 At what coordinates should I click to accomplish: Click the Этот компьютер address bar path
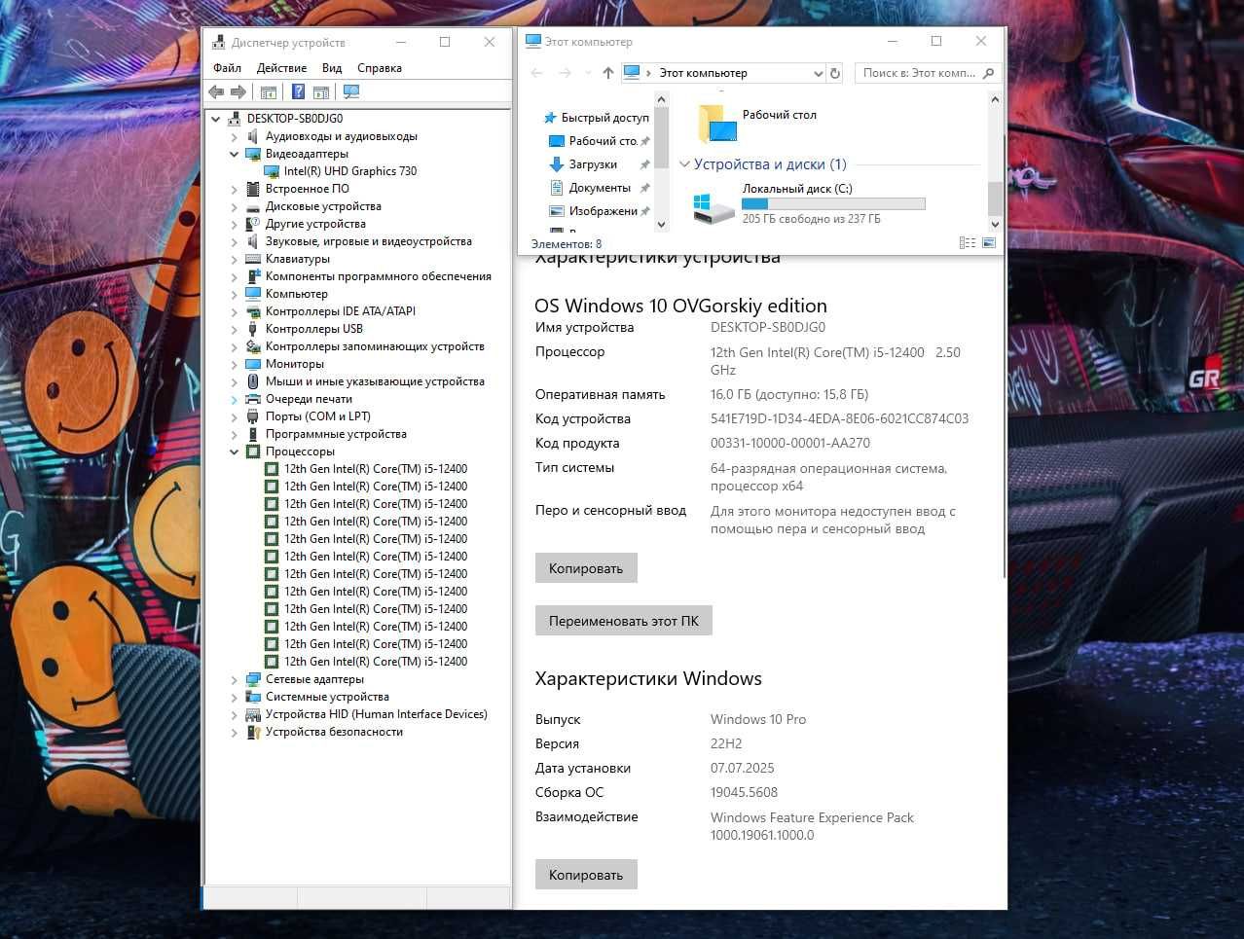704,73
